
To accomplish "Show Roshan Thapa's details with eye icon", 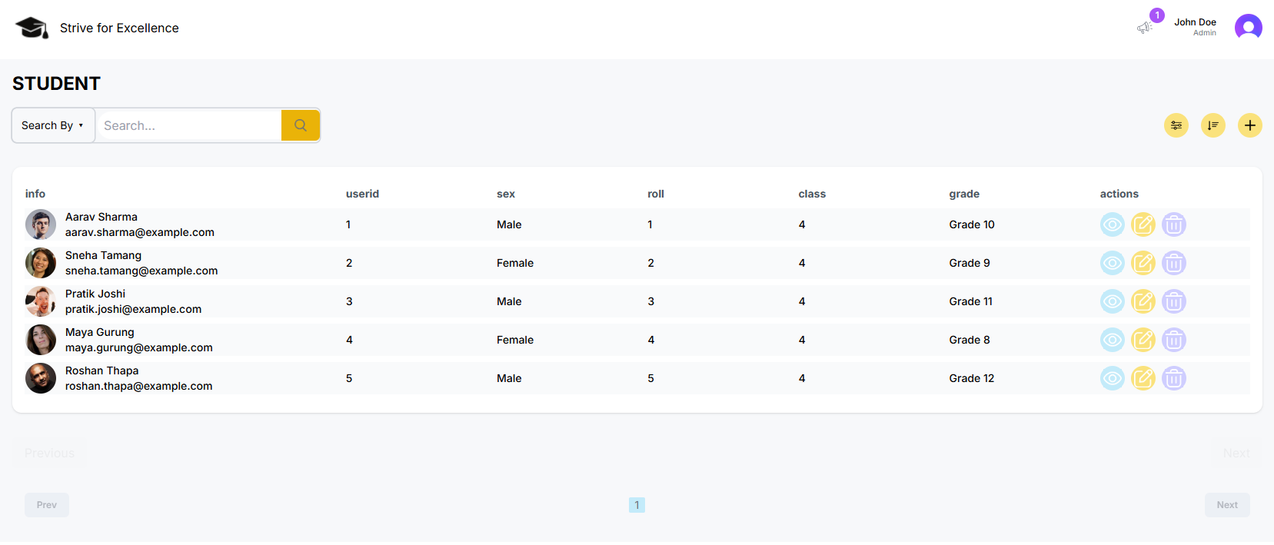I will 1112,378.
